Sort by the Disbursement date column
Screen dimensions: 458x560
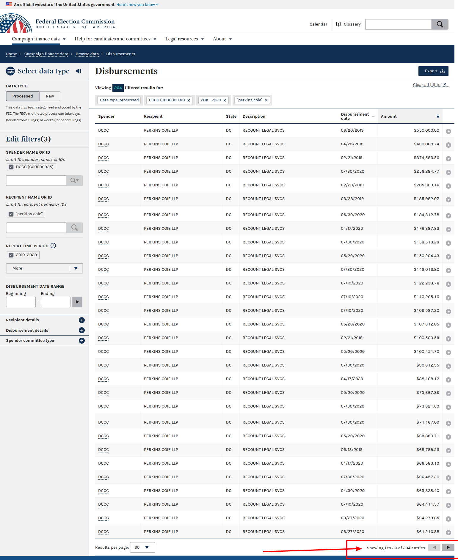point(357,117)
